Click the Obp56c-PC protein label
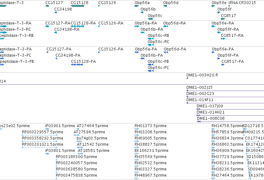The image size is (264, 180). pyautogui.click(x=158, y=68)
